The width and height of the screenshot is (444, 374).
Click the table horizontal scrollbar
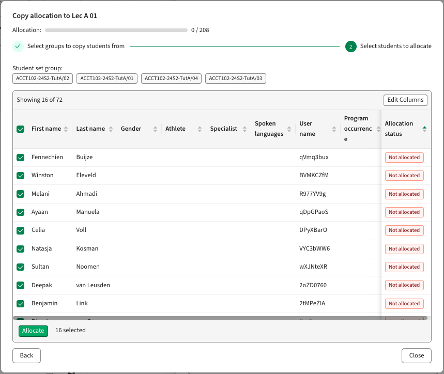click(220, 318)
